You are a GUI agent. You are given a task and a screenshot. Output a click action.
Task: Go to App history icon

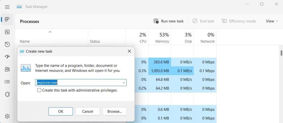(7, 44)
